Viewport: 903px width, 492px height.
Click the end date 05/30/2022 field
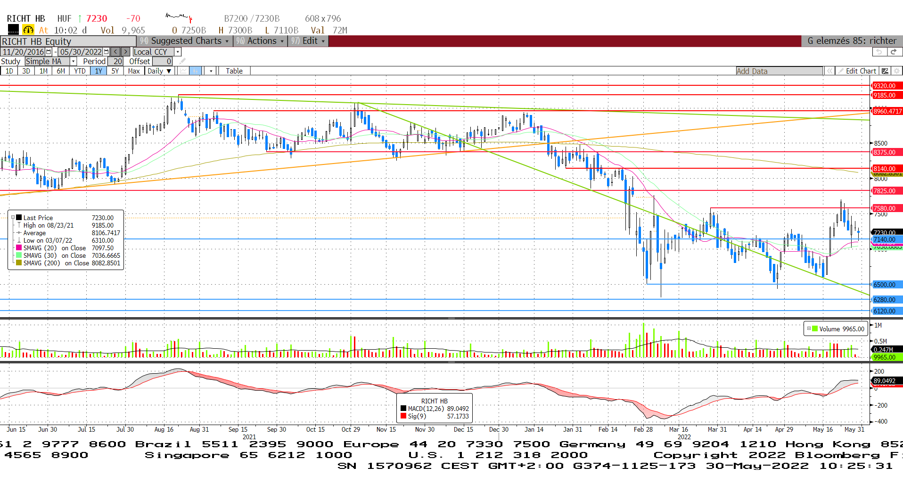(81, 52)
